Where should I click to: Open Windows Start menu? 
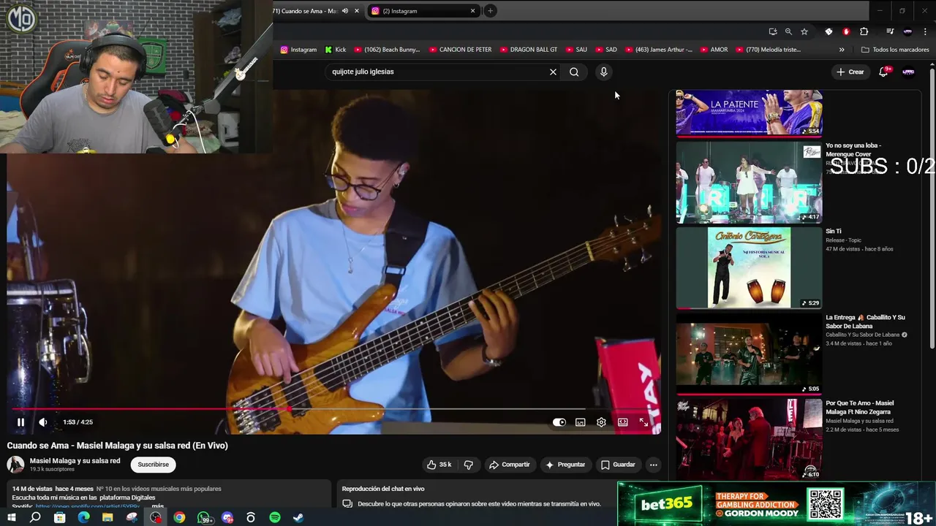point(11,517)
